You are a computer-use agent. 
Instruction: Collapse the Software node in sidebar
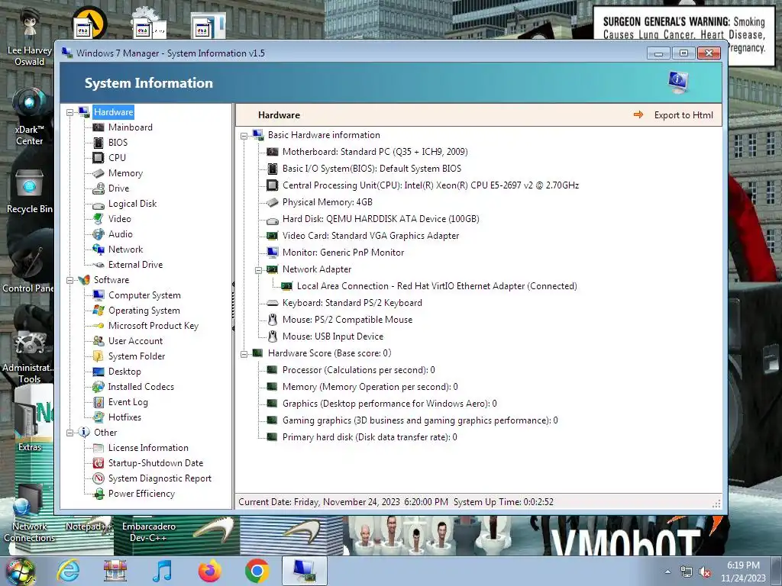click(x=69, y=281)
